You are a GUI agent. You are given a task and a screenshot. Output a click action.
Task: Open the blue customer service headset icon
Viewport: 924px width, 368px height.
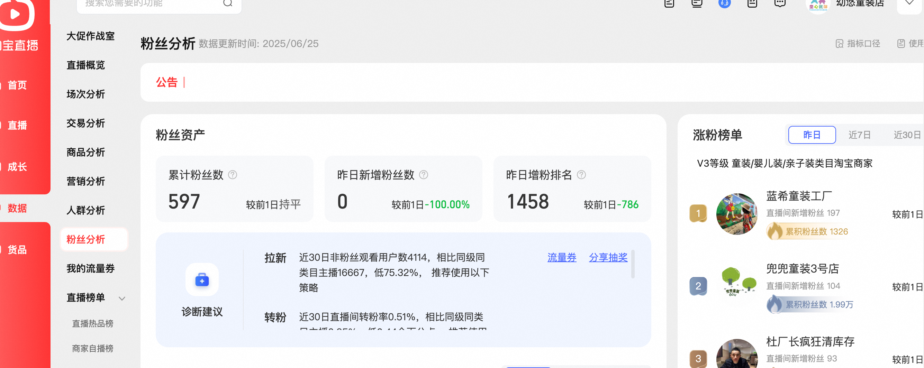coord(724,3)
